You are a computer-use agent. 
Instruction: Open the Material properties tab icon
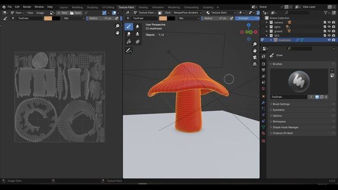[x=264, y=134]
